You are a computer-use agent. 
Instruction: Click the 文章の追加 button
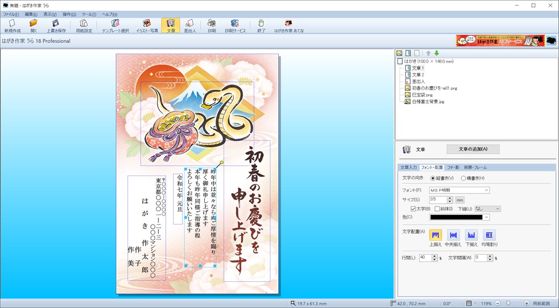point(473,149)
